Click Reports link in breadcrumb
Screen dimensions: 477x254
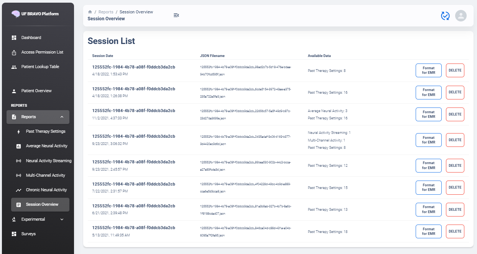(x=106, y=12)
